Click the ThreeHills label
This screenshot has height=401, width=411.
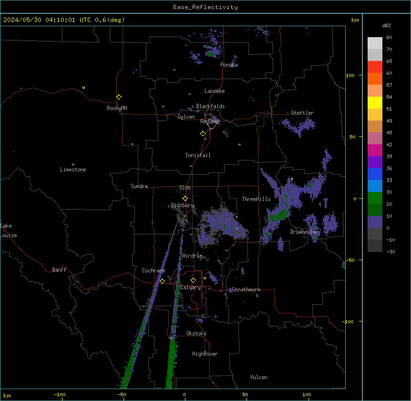pyautogui.click(x=256, y=199)
